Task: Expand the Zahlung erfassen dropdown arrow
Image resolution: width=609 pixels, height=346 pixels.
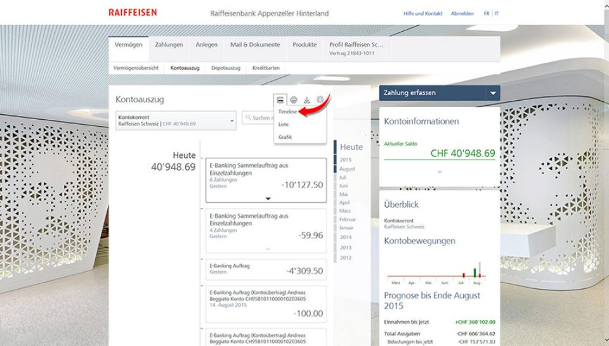Action: 492,93
